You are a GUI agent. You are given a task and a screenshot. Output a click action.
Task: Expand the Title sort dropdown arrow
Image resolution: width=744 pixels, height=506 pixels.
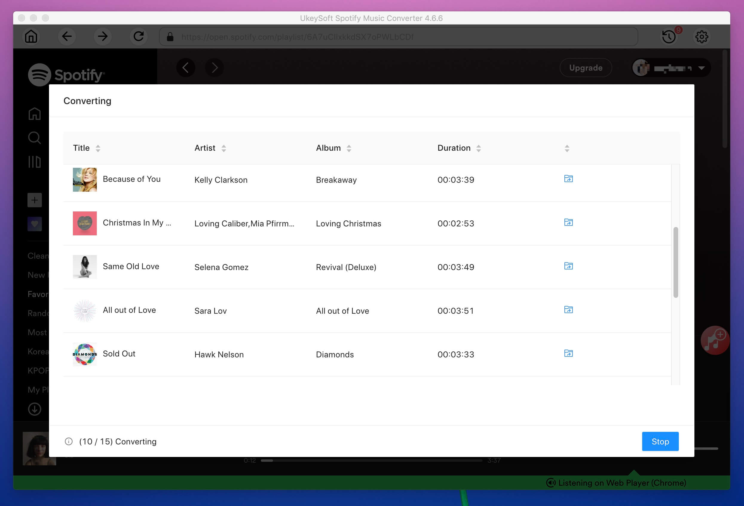pyautogui.click(x=98, y=148)
